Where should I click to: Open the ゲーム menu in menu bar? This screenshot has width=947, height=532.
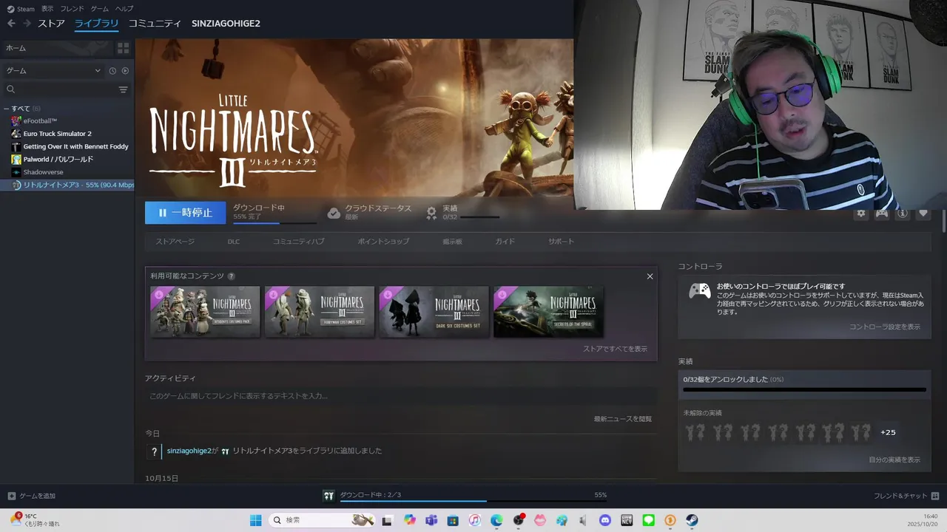tap(99, 9)
